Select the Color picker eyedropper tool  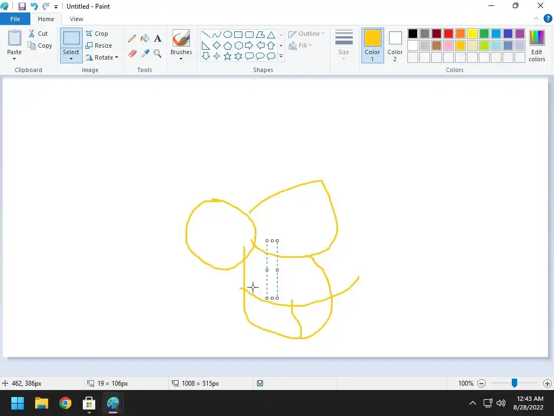pos(145,54)
